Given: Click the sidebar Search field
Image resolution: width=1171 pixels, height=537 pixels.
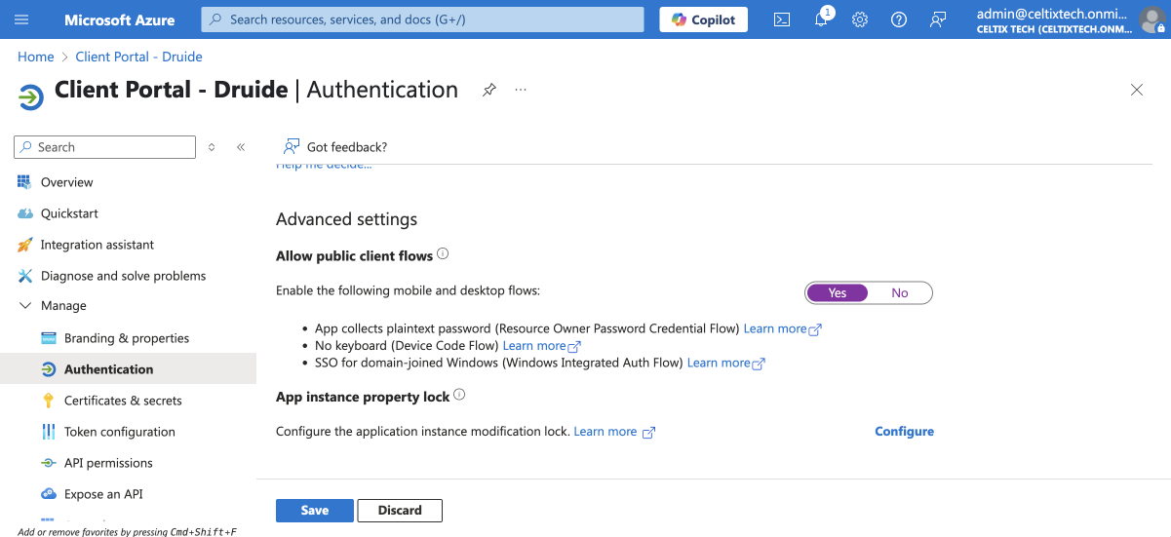Looking at the screenshot, I should (105, 147).
